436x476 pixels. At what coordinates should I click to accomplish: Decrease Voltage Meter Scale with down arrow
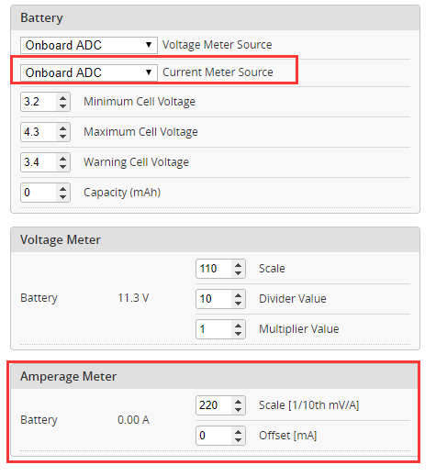[x=239, y=273]
